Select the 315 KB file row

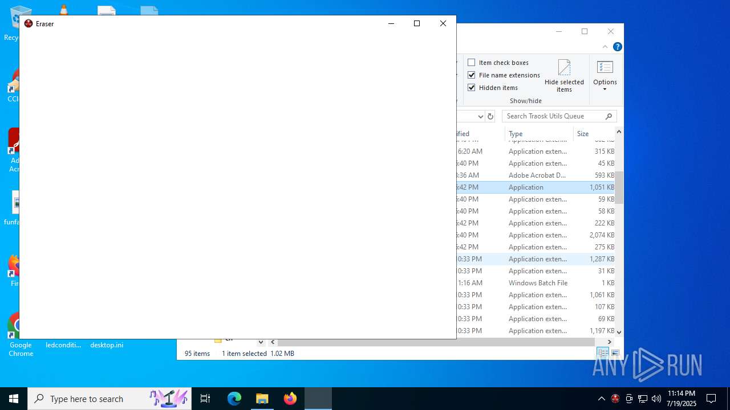pos(536,151)
